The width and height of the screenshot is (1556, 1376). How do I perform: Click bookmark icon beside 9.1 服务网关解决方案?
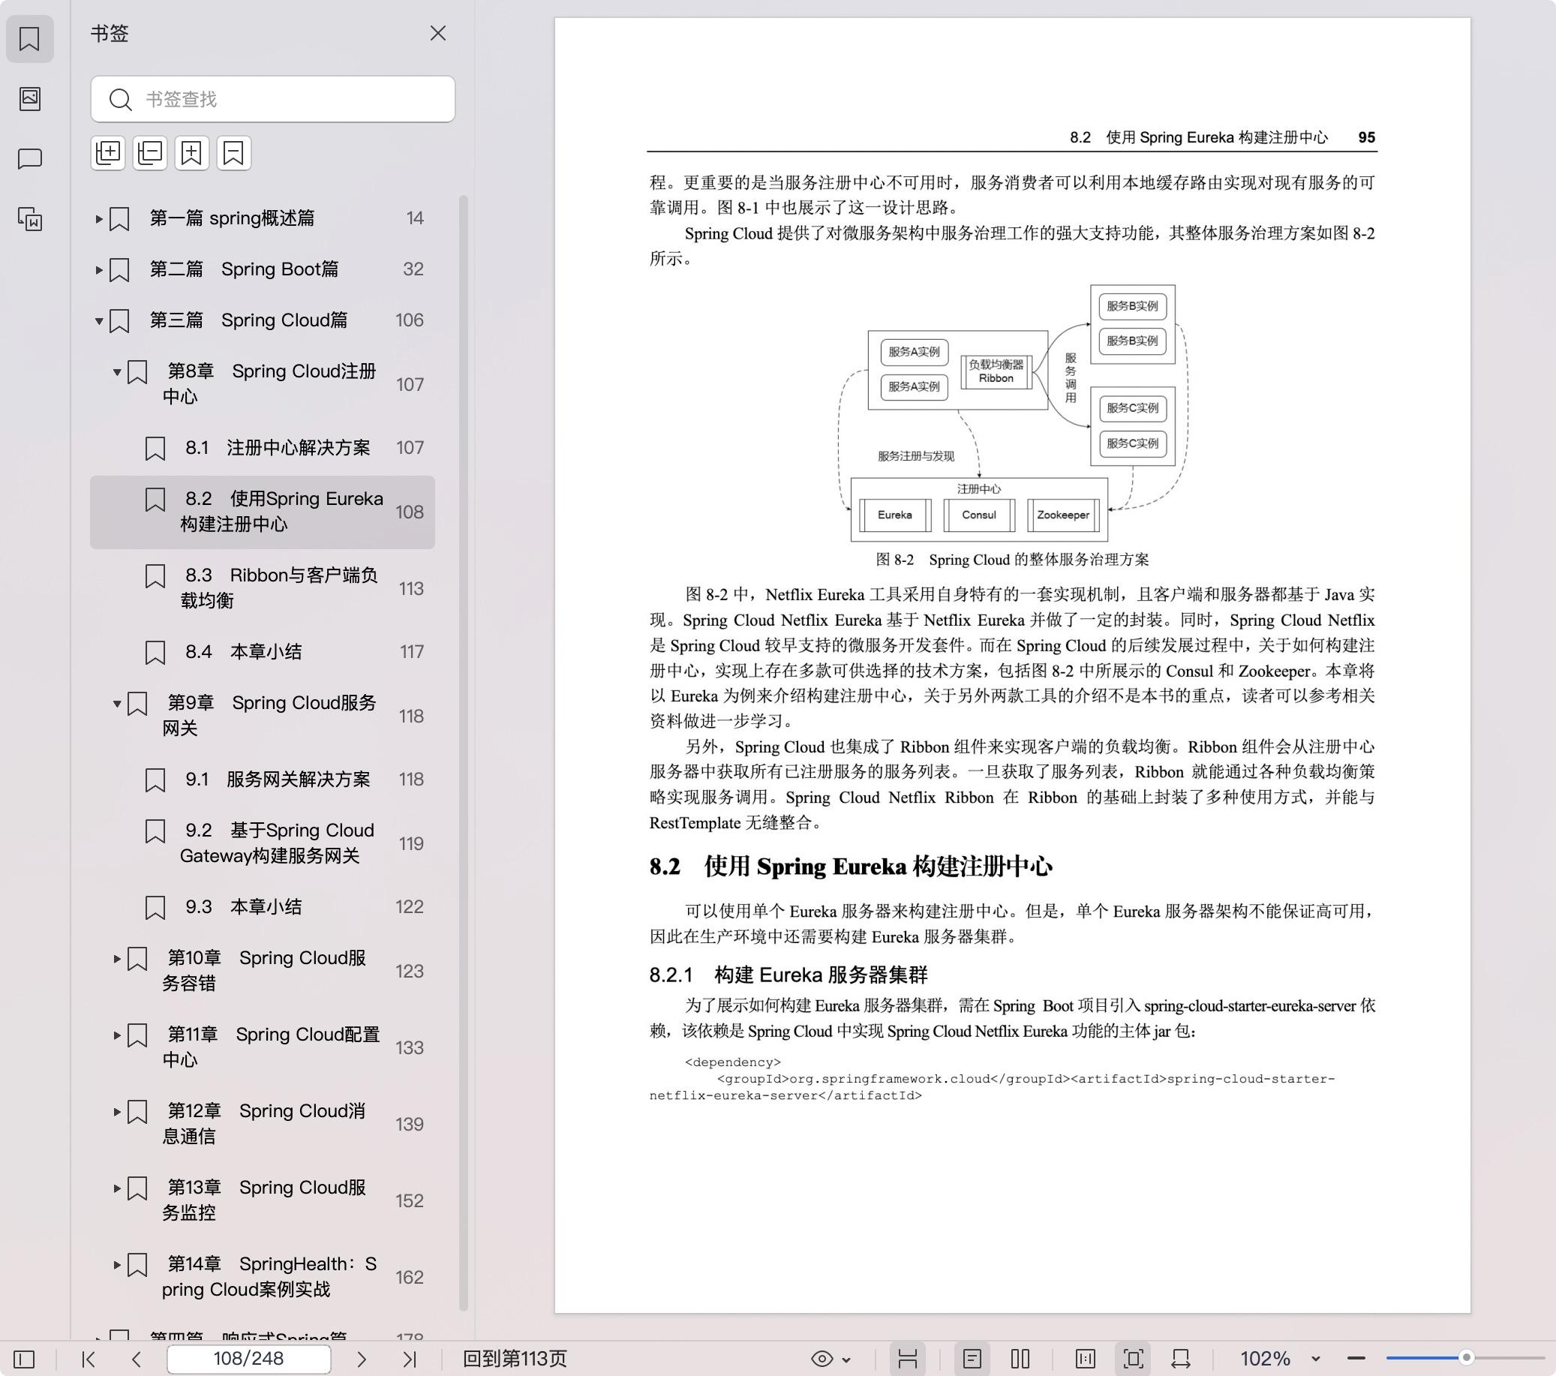tap(155, 780)
